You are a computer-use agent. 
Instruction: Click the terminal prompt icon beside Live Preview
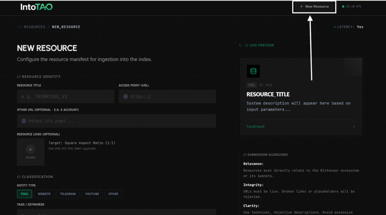point(241,45)
